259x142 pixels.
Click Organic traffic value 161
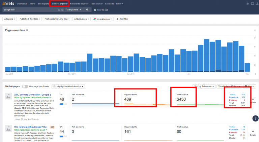click(x=127, y=132)
